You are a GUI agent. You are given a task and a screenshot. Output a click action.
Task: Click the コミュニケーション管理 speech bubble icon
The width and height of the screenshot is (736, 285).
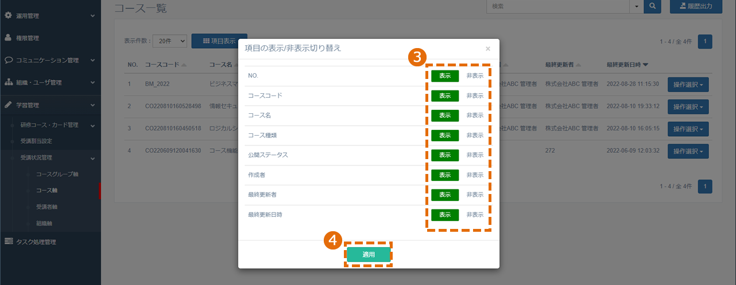click(x=9, y=60)
